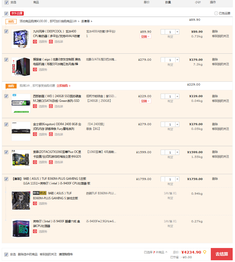Click quantity field of WD SSD

(170, 96)
